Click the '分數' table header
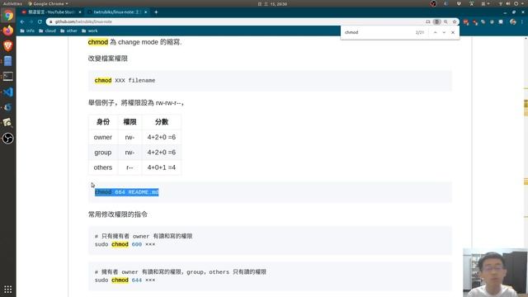Screen dimensions: 528x297 click(x=162, y=122)
